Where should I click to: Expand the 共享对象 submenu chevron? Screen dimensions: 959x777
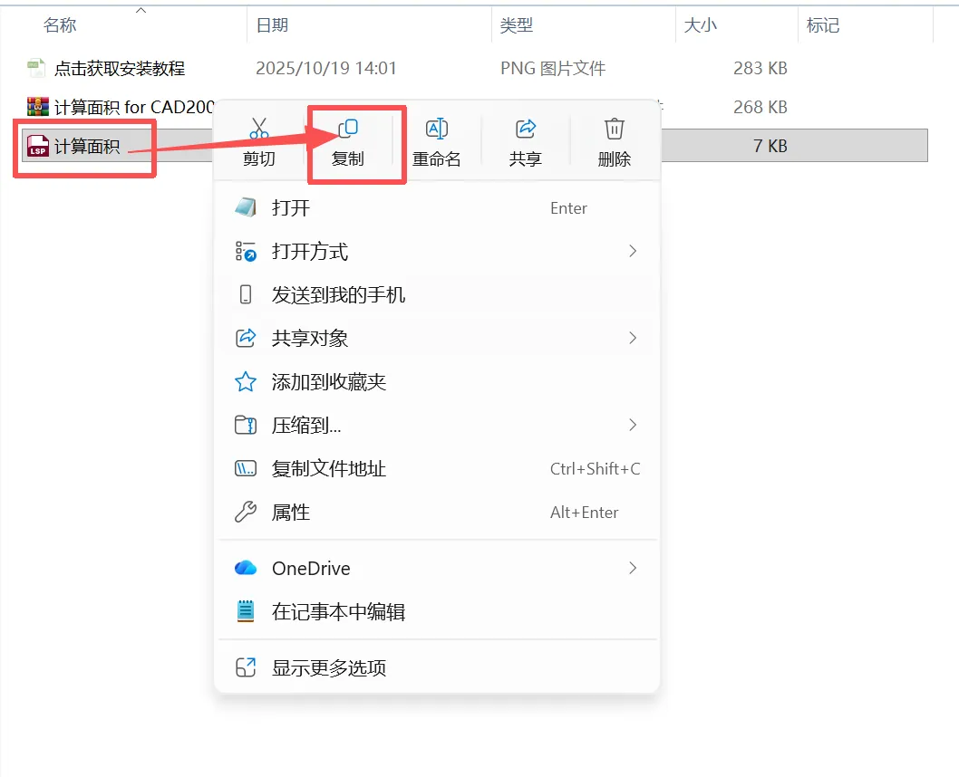coord(633,338)
